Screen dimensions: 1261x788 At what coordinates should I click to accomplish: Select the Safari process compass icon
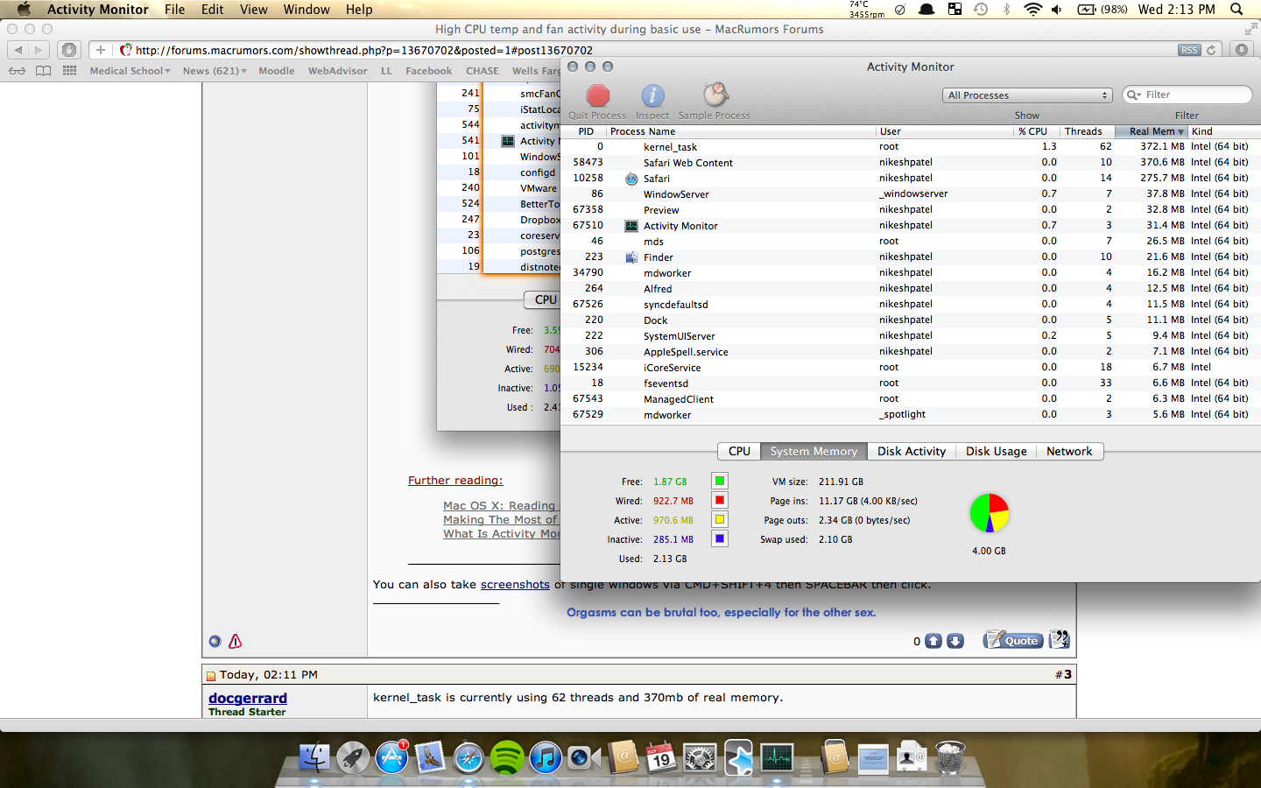click(x=631, y=179)
